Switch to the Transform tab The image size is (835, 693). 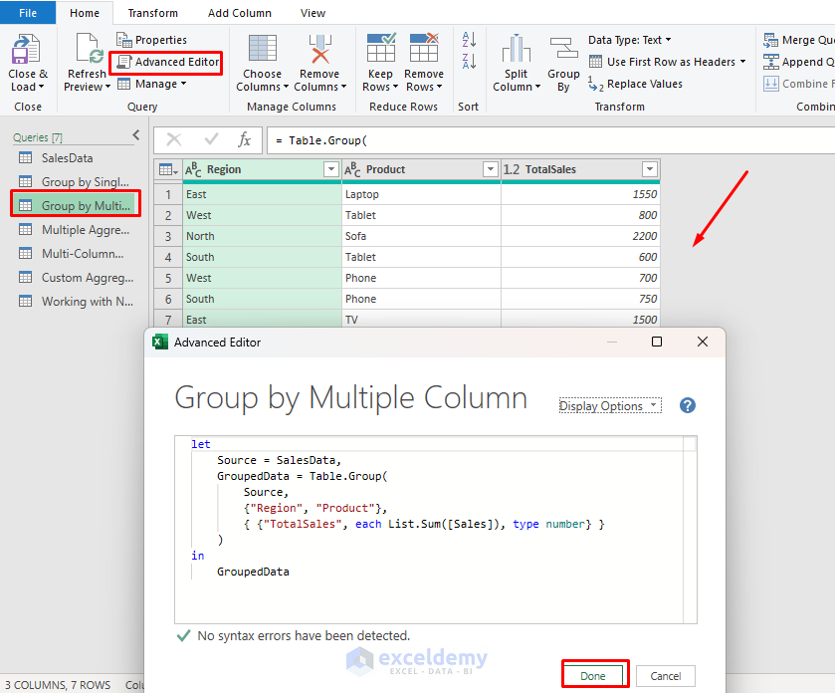(x=152, y=13)
